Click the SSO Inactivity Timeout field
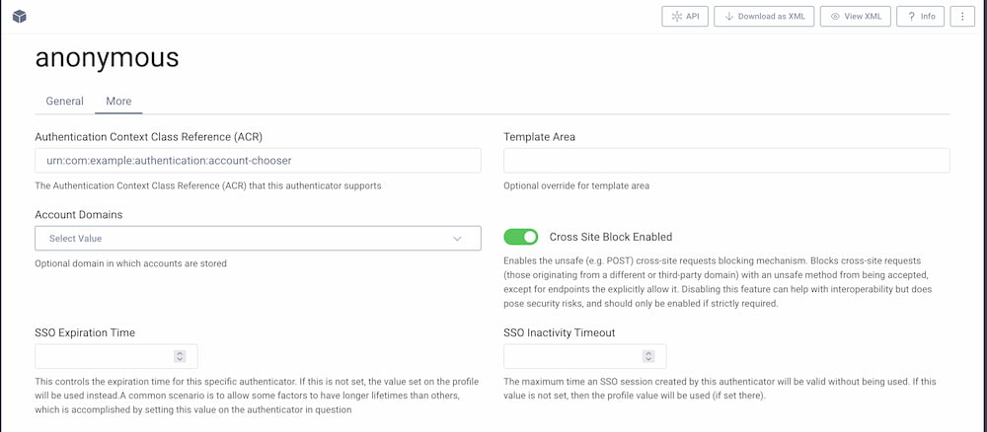This screenshot has height=432, width=987. [x=572, y=356]
